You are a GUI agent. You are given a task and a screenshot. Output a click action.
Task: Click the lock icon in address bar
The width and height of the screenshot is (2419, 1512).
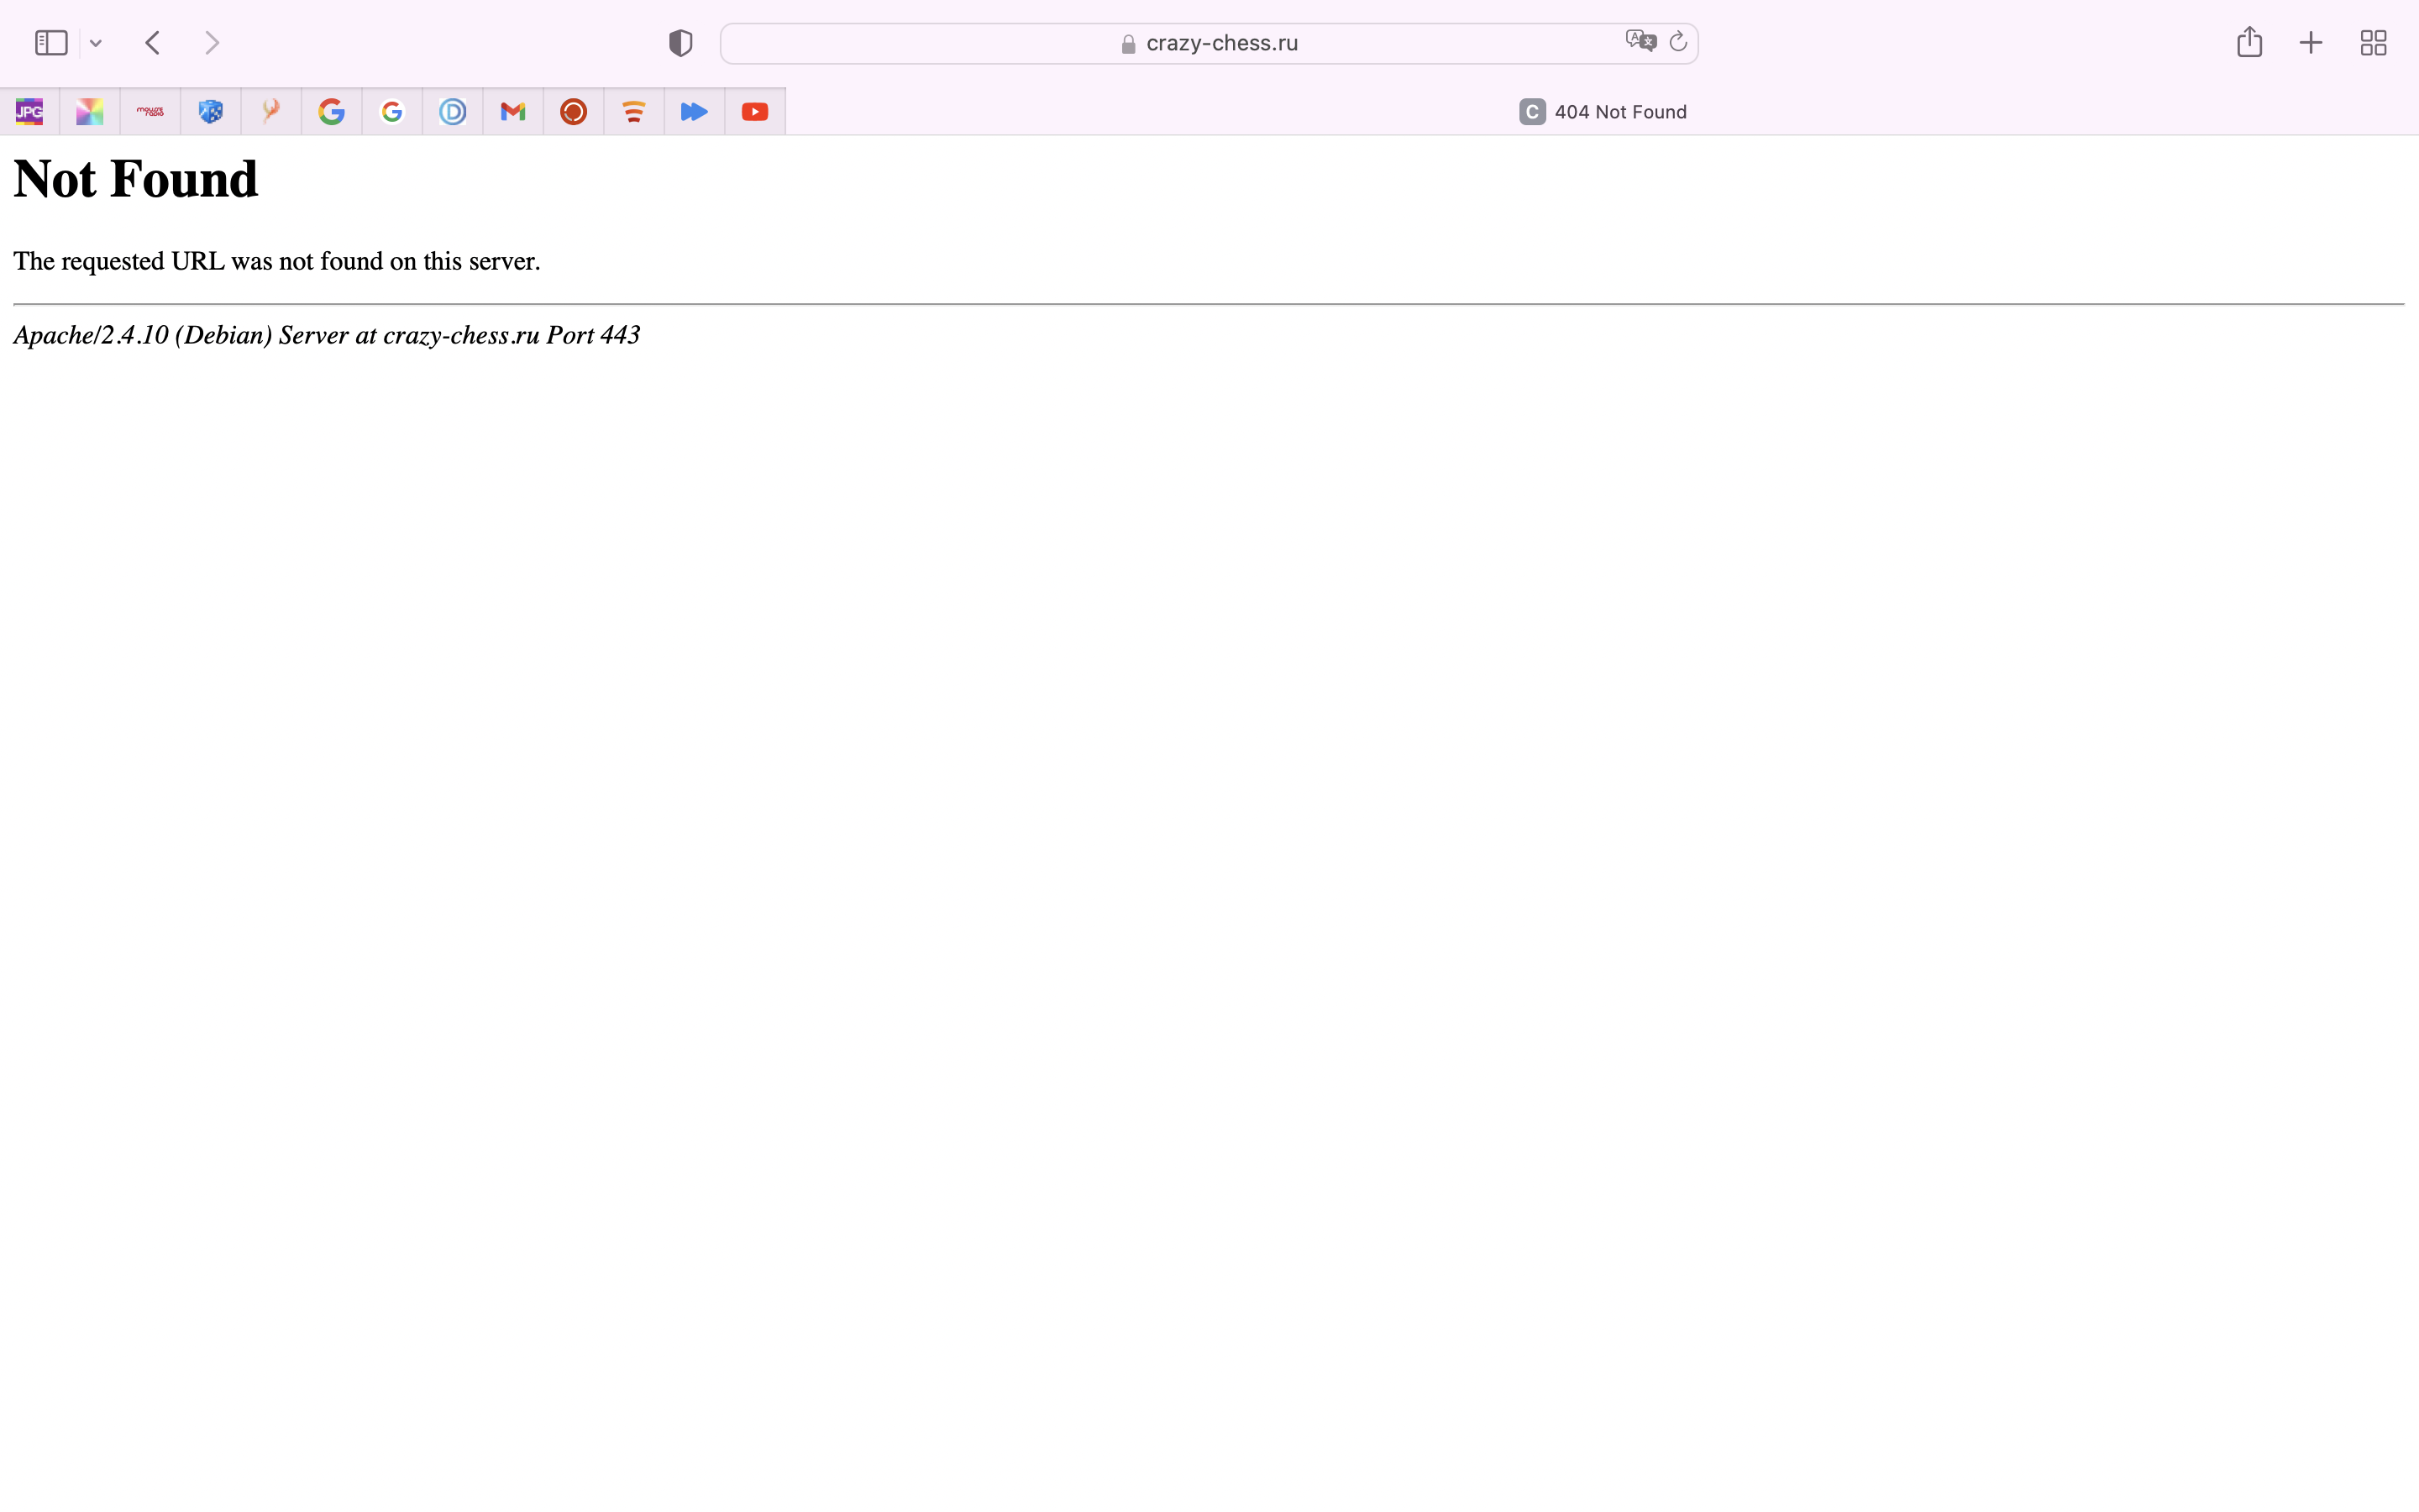1129,44
